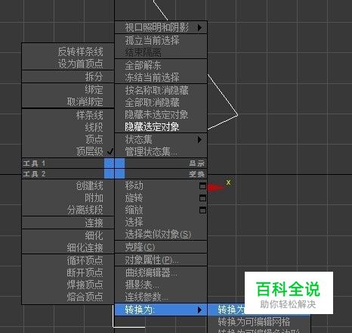
Task: Select 熔合顶点 menu entry
Action: [x=85, y=297]
